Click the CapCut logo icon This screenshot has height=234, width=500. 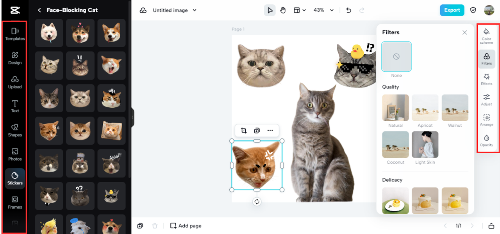(15, 10)
